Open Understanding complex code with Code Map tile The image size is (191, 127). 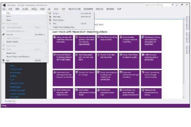129,43
